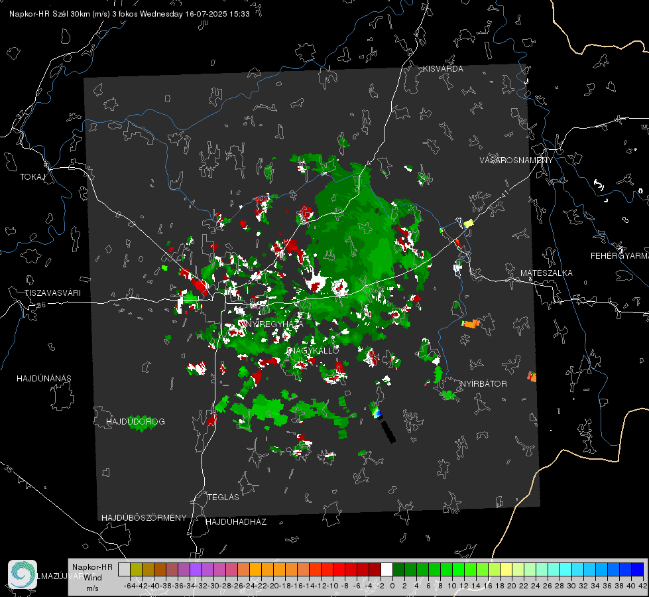This screenshot has width=649, height=597.
Task: Click the blue-cyan radar echo southeast of Nagykálló
Action: (377, 412)
